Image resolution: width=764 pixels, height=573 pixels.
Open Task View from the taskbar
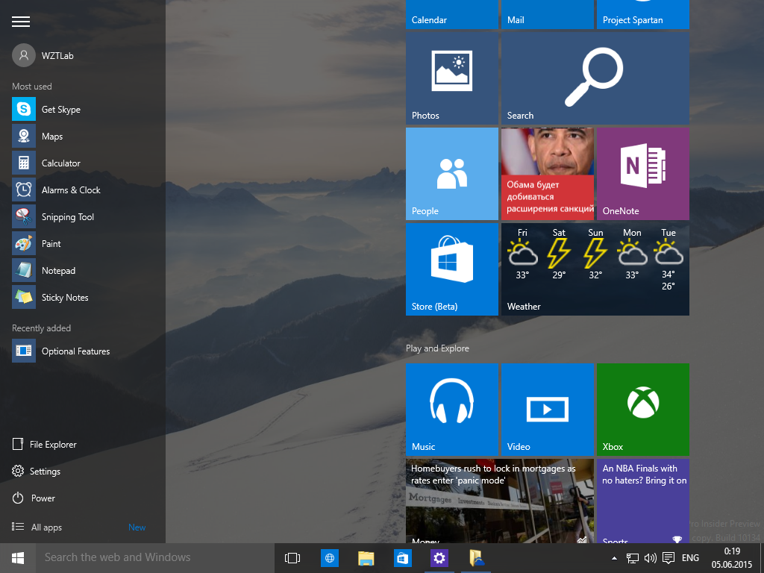(x=292, y=558)
